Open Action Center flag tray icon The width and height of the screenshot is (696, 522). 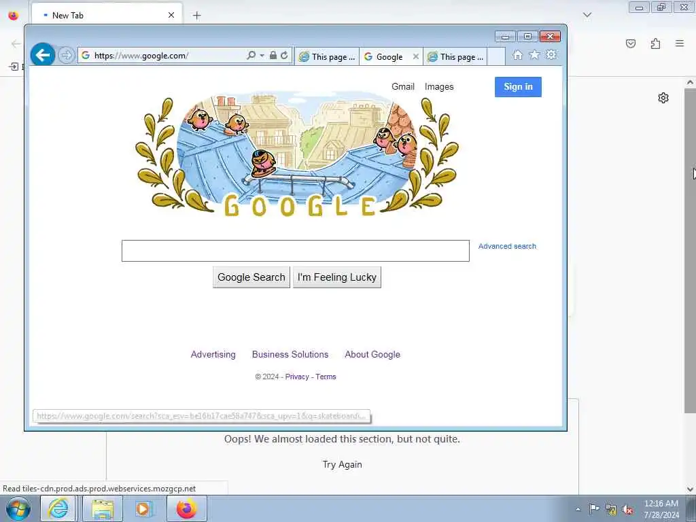click(x=594, y=508)
